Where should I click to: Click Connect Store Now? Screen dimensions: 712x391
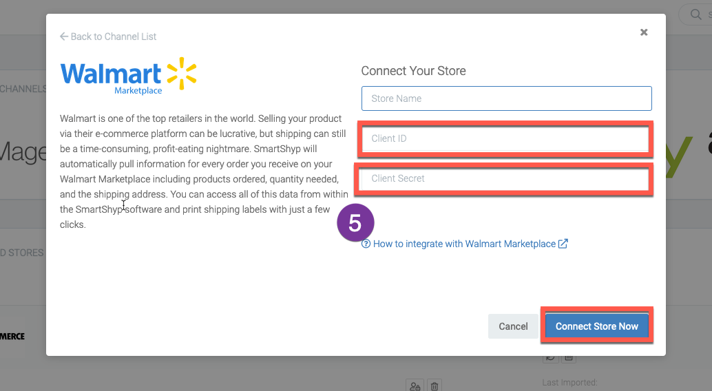(597, 326)
